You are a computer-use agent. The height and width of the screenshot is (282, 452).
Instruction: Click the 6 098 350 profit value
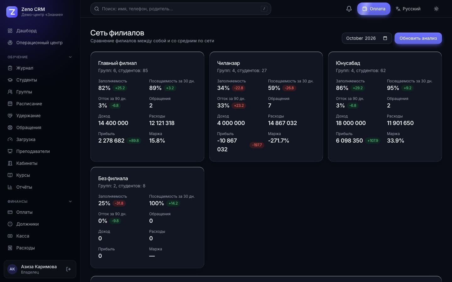tap(349, 141)
